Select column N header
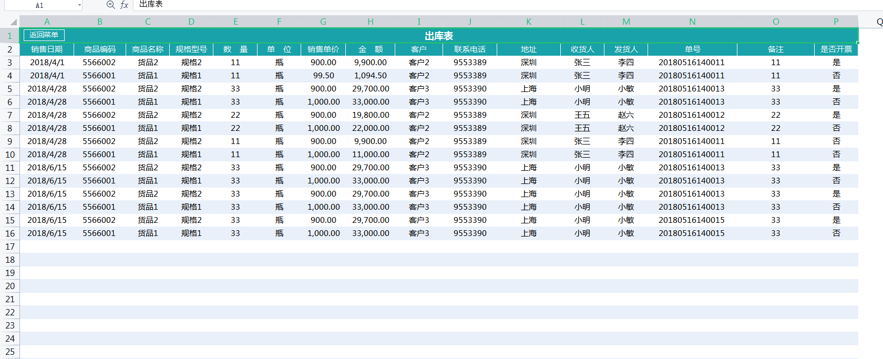Screen dimensions: 883x359 692,22
